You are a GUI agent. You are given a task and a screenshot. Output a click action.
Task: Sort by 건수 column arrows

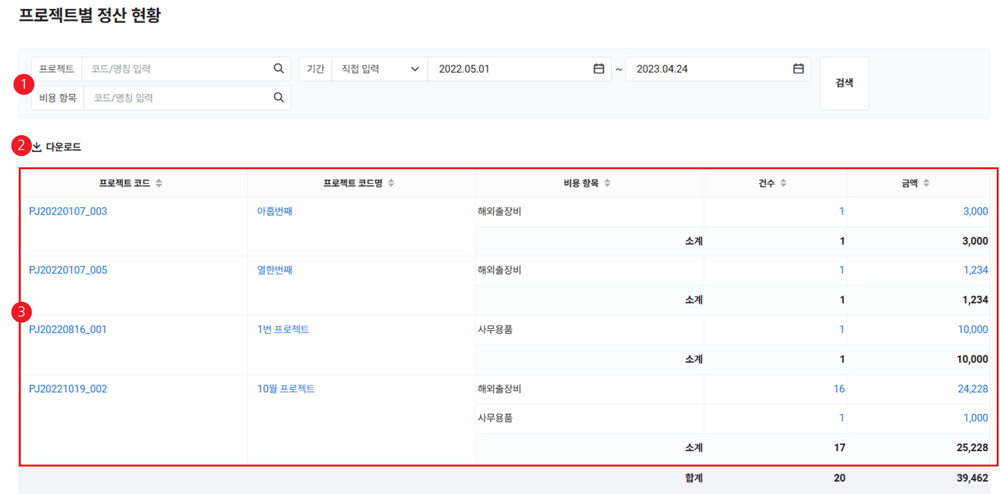783,183
